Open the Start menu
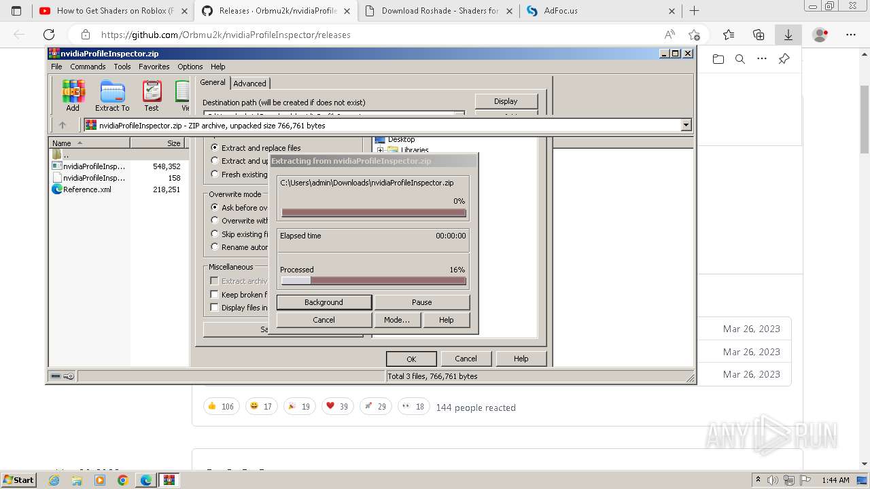The height and width of the screenshot is (489, 870). 18,480
